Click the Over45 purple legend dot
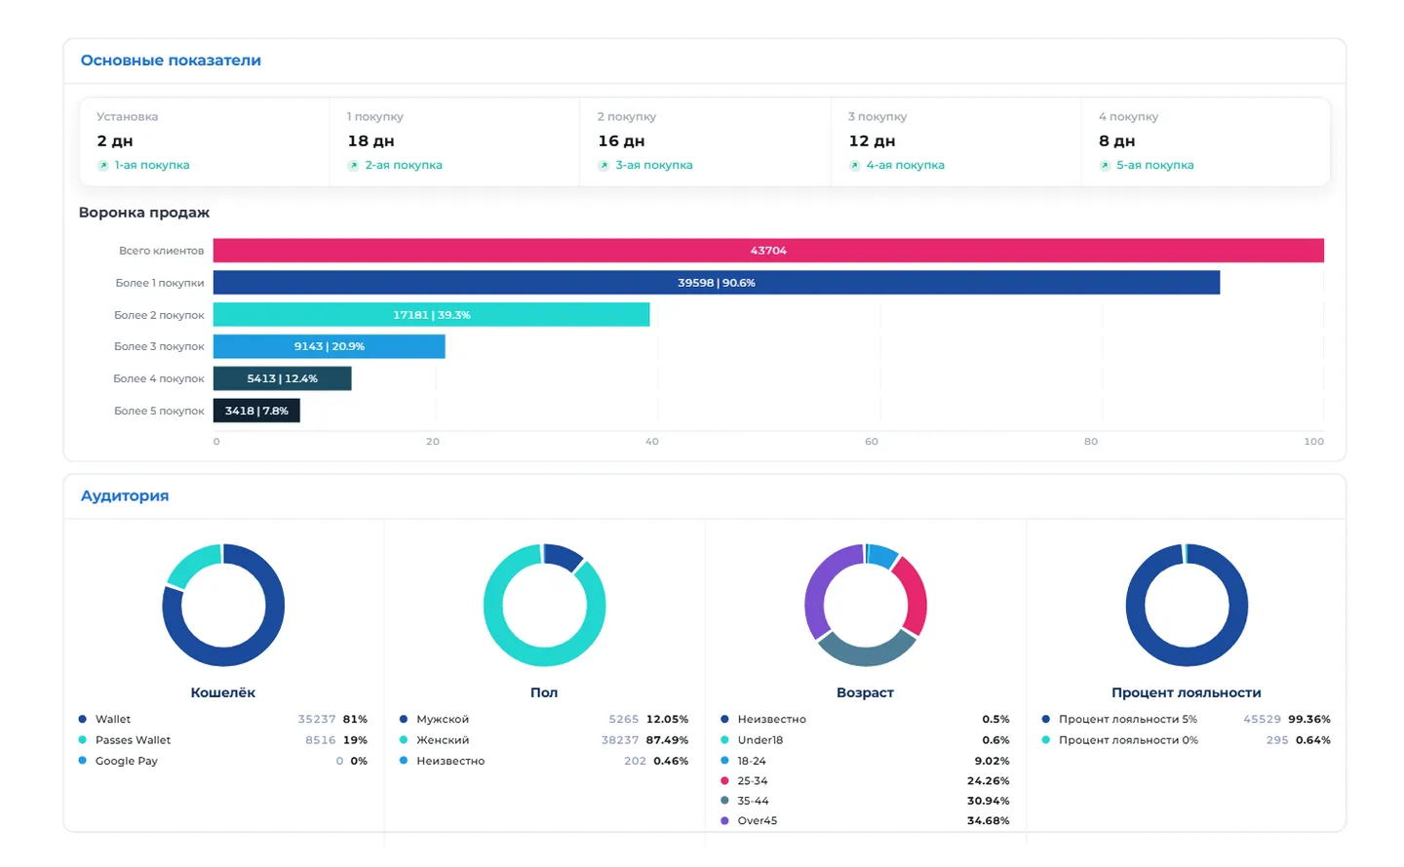The image size is (1404, 867). pyautogui.click(x=724, y=821)
